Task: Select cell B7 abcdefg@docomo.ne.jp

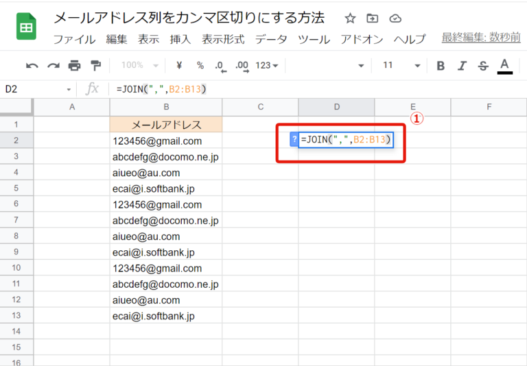Action: (x=166, y=220)
